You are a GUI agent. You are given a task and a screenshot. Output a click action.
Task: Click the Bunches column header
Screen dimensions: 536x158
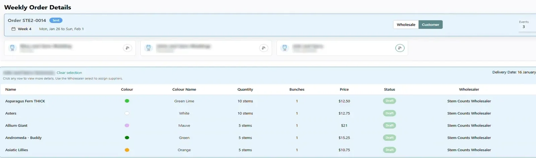click(x=297, y=89)
